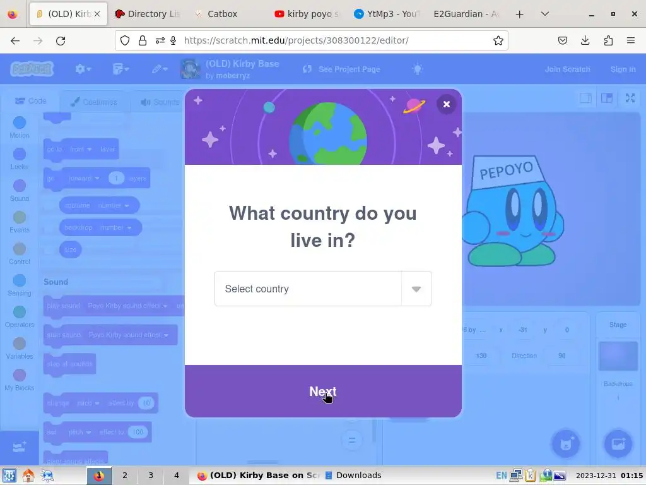Select the Motion block category
The width and height of the screenshot is (646, 485).
point(20,127)
